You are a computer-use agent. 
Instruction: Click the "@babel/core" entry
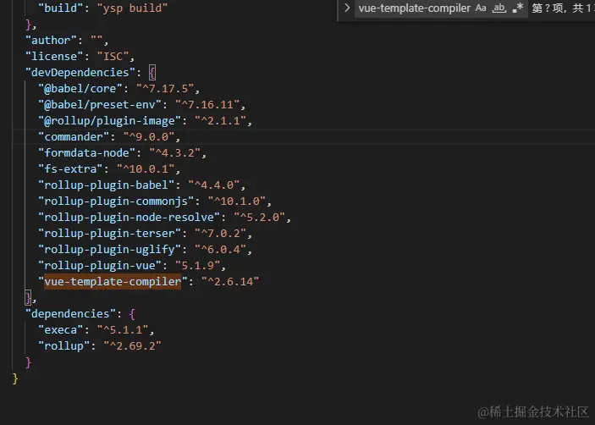tap(80, 88)
